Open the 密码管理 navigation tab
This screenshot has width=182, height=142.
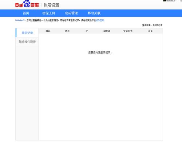[71, 13]
